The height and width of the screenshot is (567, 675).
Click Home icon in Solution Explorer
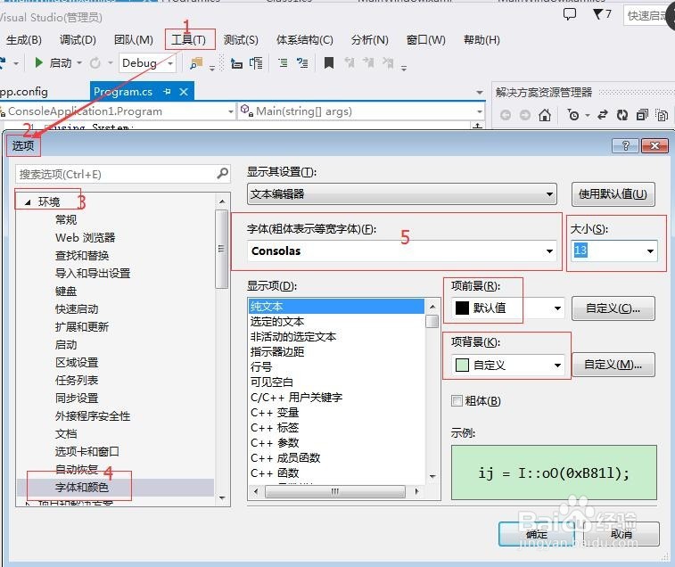point(545,115)
